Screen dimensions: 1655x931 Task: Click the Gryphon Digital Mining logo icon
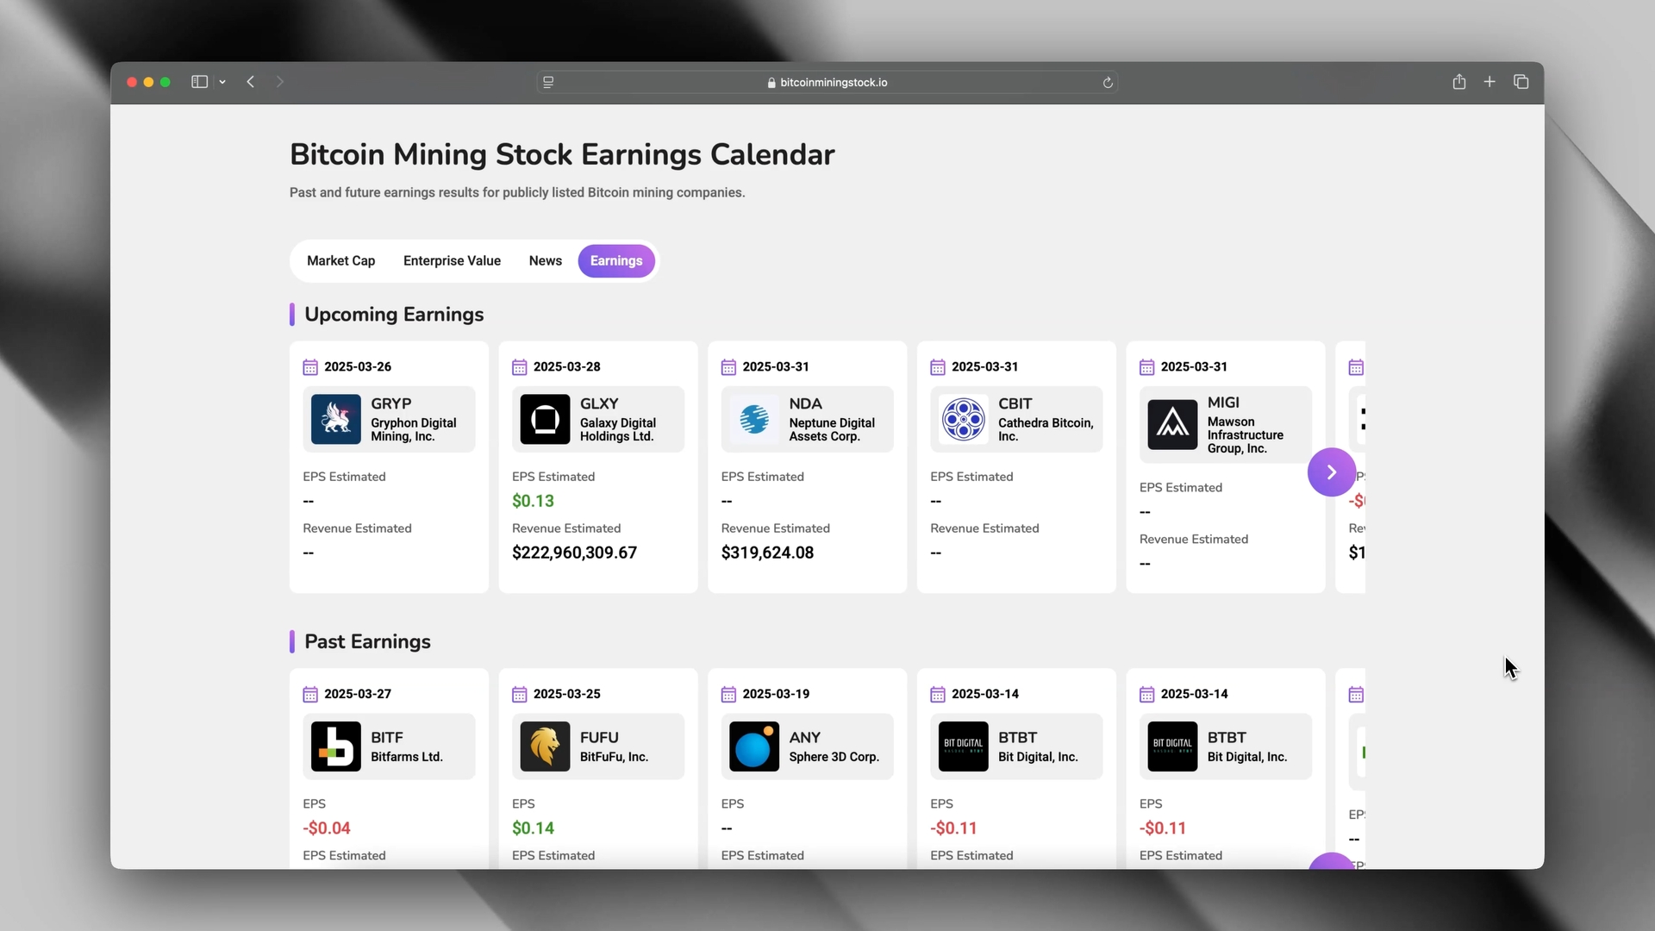click(x=335, y=420)
